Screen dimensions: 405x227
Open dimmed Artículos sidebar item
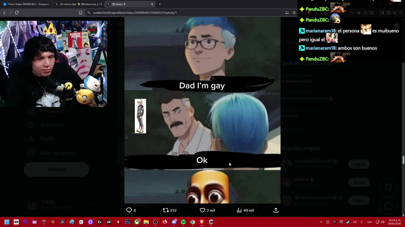pyautogui.click(x=45, y=125)
